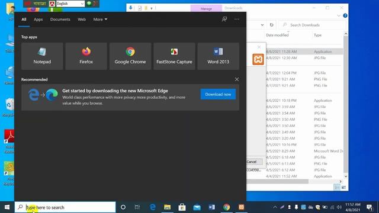This screenshot has width=379, height=213.
Task: Switch to the Apps search tab
Action: [38, 20]
